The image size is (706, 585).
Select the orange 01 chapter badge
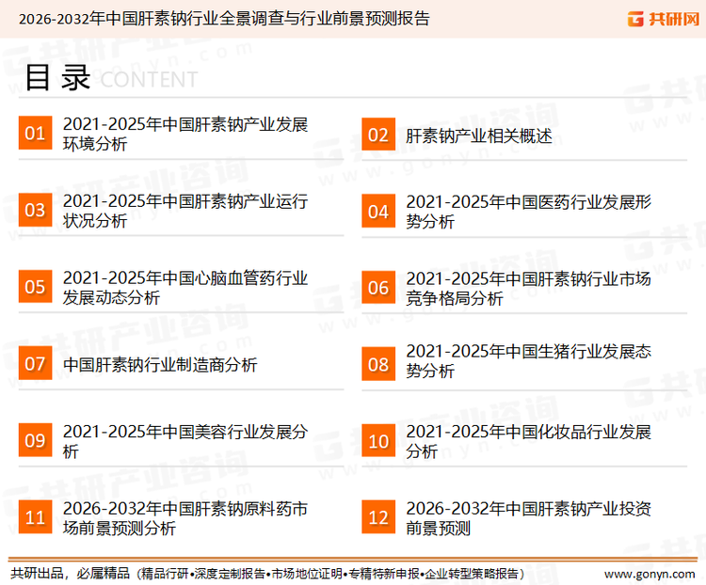click(35, 133)
